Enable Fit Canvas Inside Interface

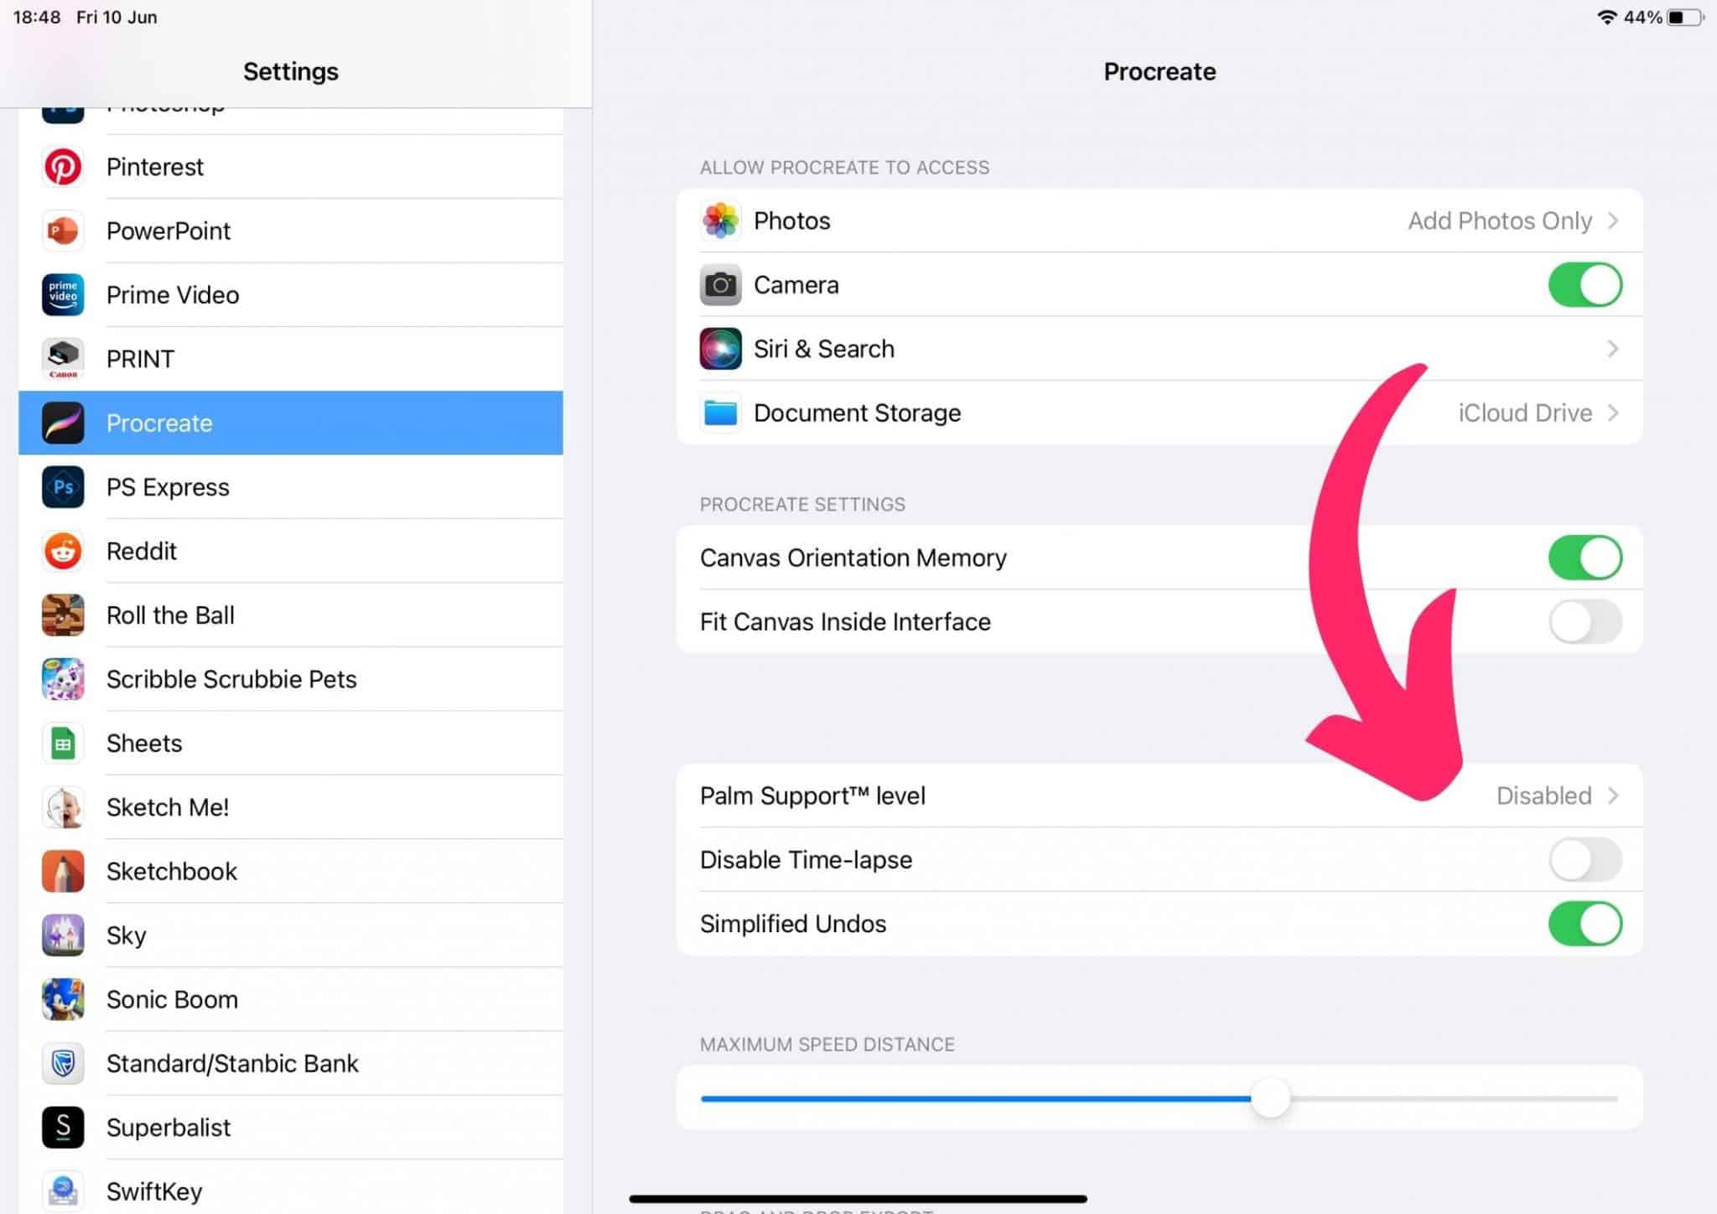(1585, 621)
